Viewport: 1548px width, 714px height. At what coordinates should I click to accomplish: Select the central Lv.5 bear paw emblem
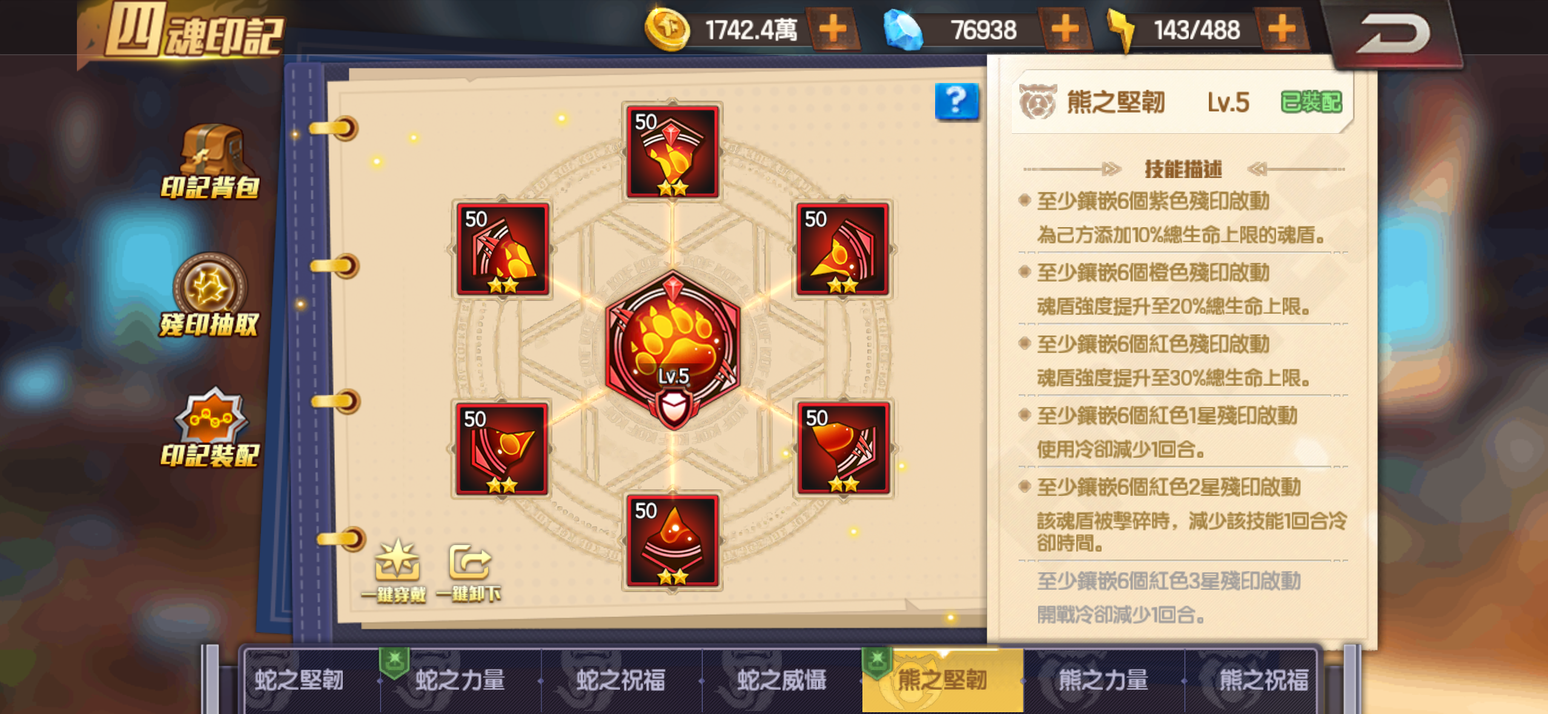673,351
